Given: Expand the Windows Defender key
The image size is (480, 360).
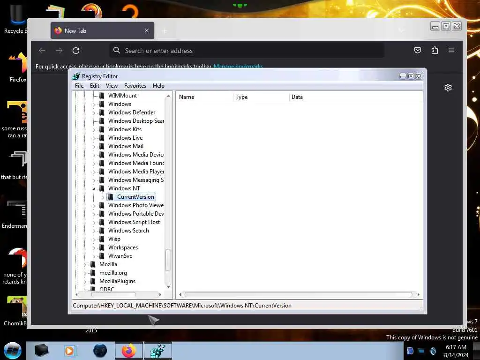Looking at the screenshot, I should tap(94, 113).
